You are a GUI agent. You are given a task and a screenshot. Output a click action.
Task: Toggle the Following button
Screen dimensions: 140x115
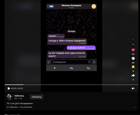tap(36, 97)
